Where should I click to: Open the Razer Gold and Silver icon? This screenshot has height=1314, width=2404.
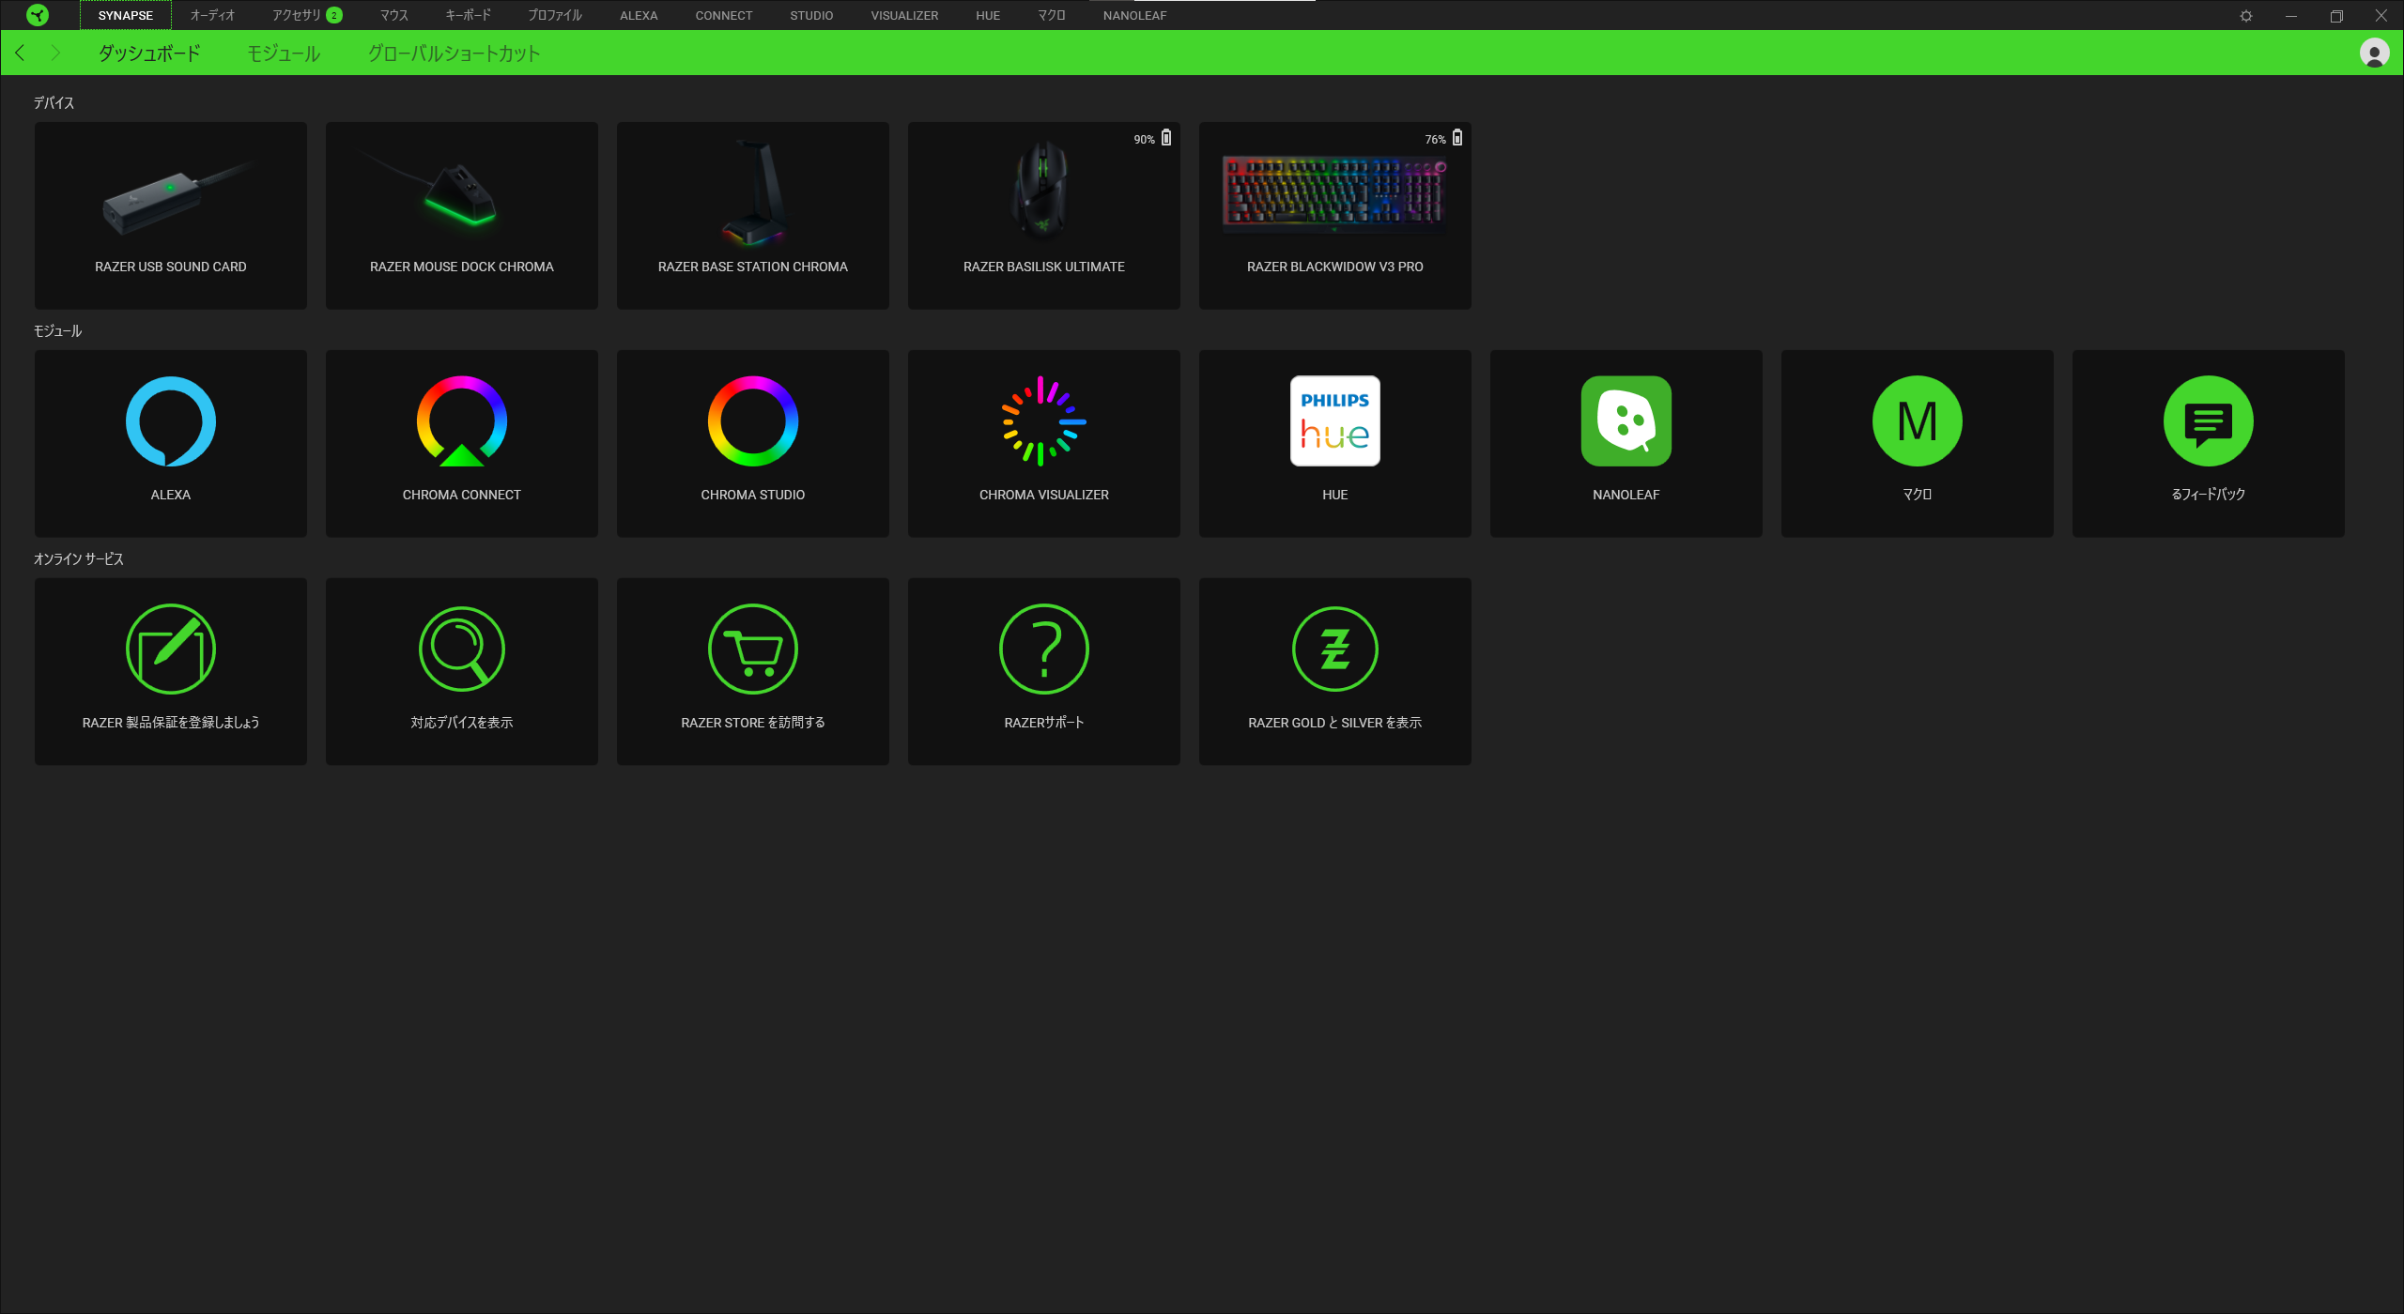[x=1334, y=649]
